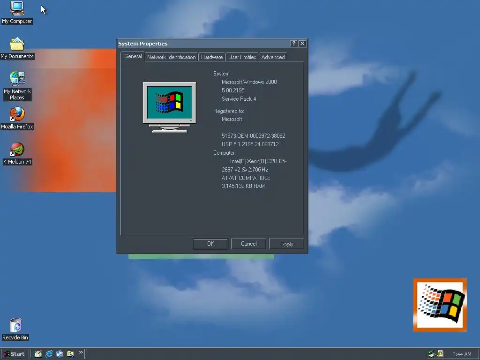Select the My Documents desktop icon
Image resolution: width=480 pixels, height=360 pixels.
tap(17, 48)
